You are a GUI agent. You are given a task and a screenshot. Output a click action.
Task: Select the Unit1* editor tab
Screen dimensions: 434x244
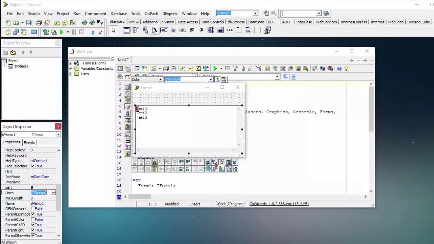pyautogui.click(x=123, y=59)
